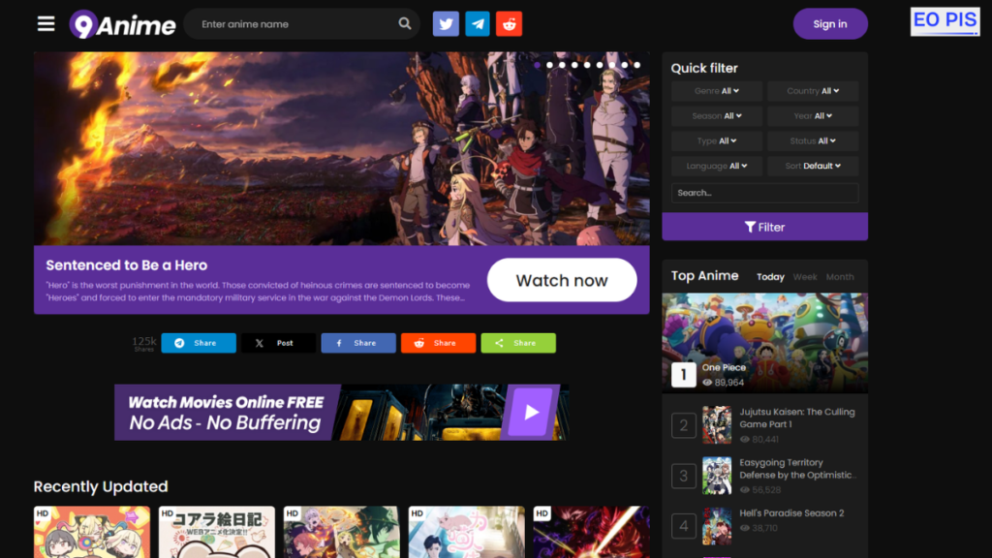Click the Quick filter search field

764,193
